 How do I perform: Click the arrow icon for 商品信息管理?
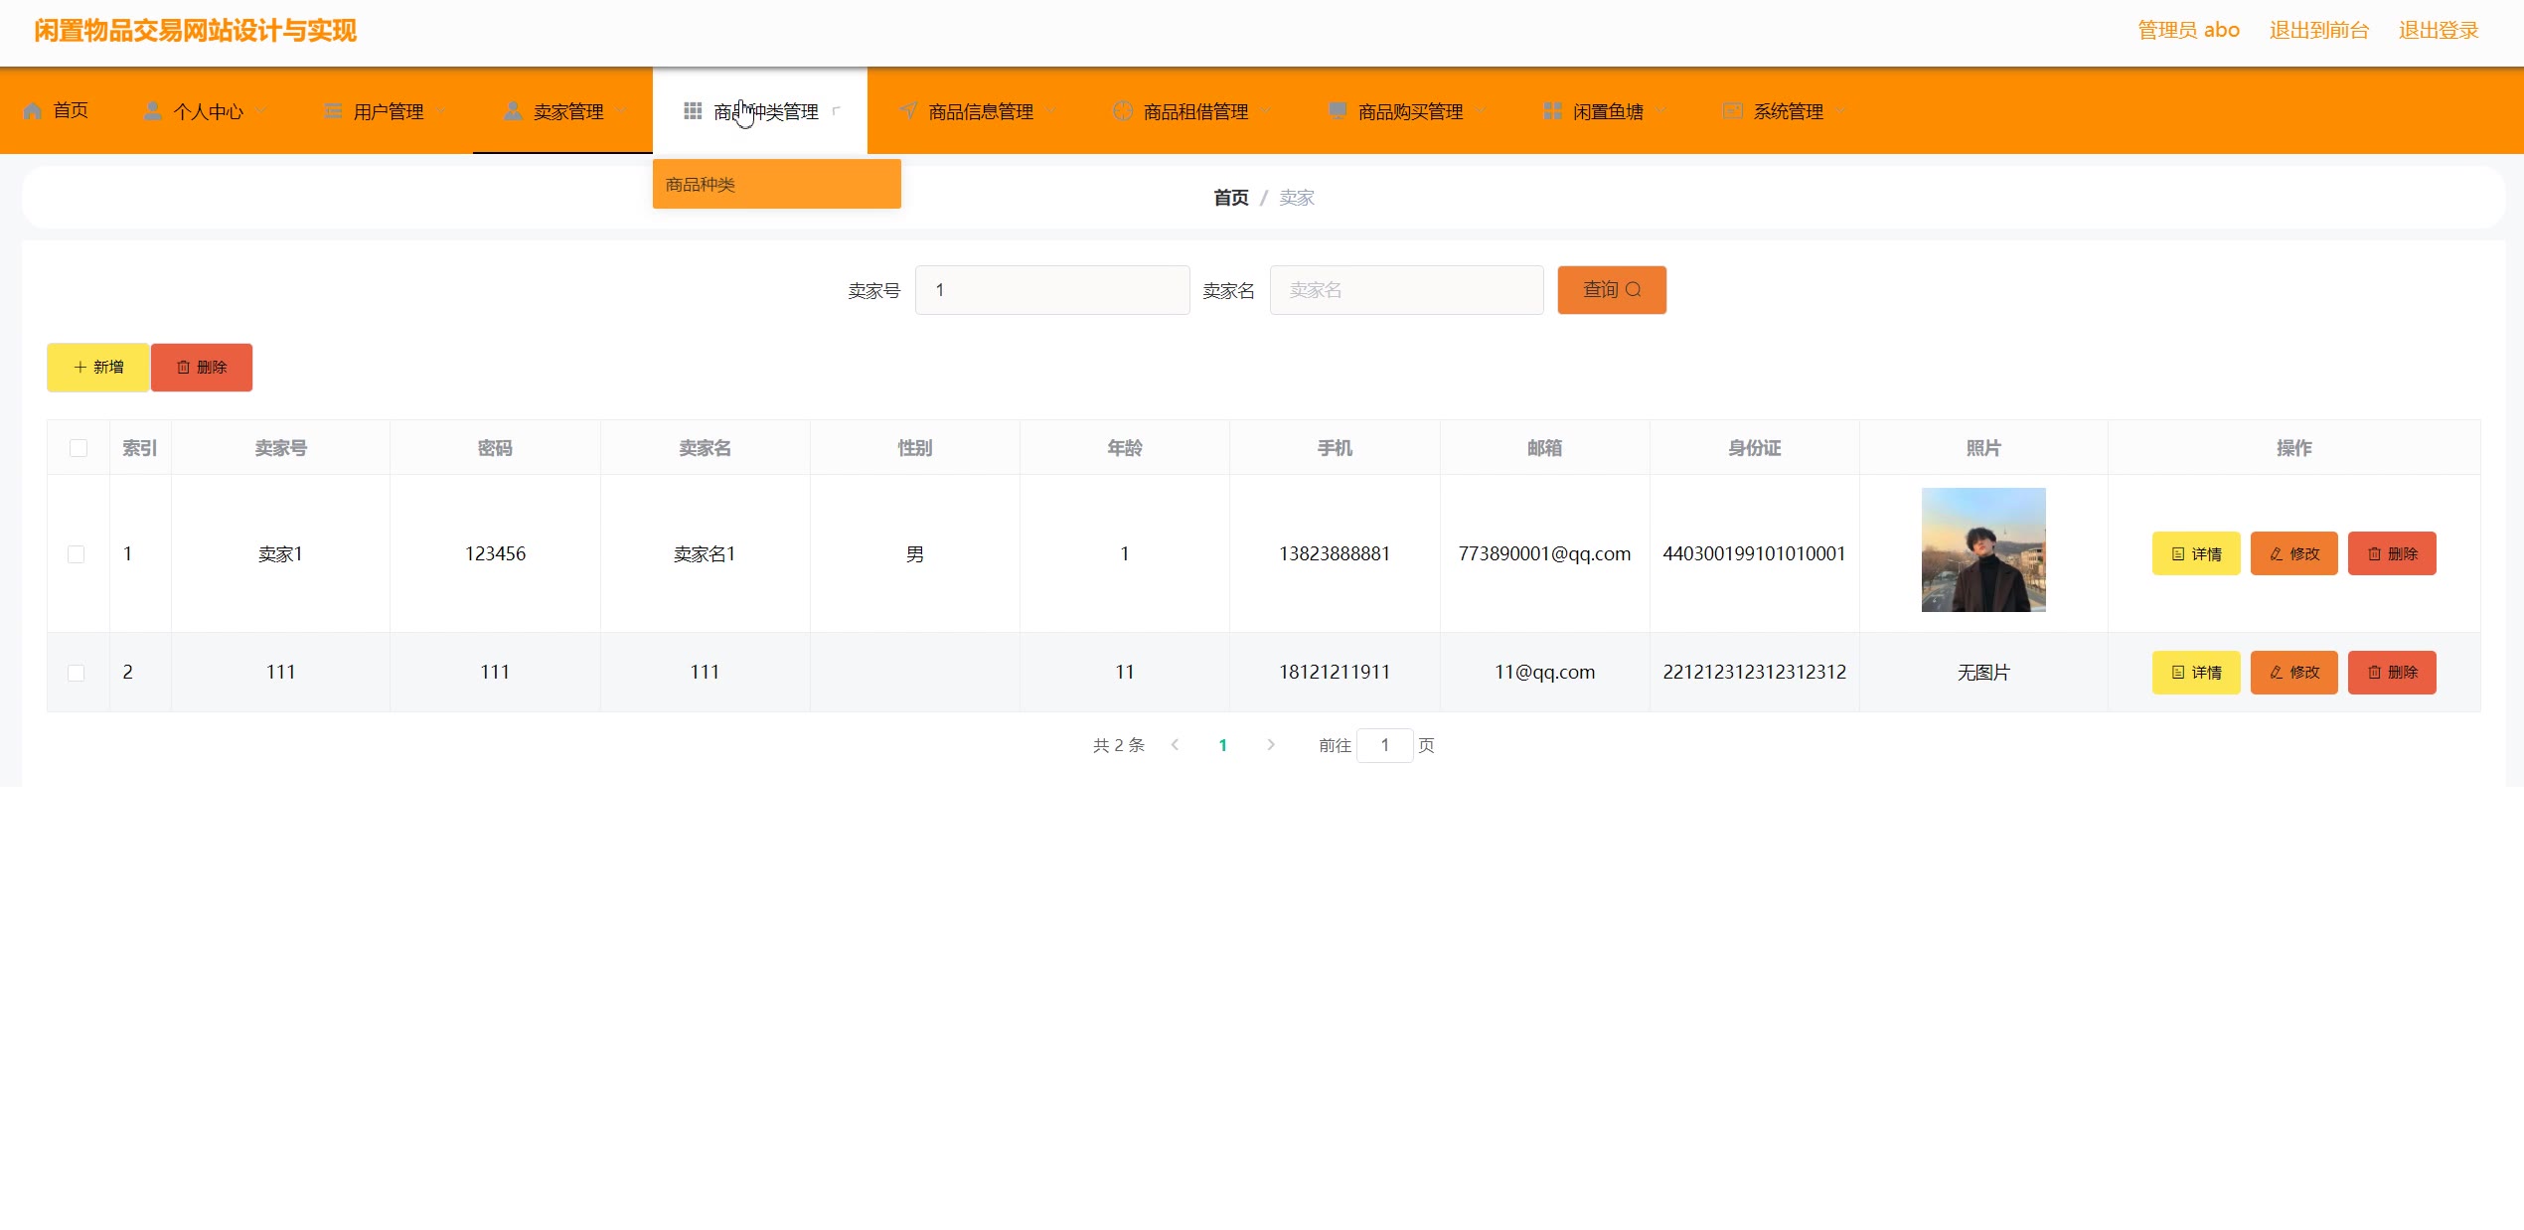pos(908,111)
